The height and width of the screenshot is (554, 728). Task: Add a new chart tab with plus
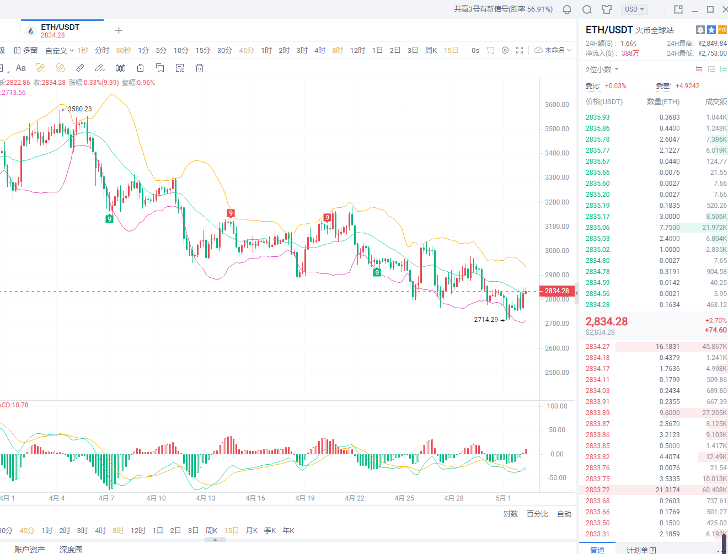(x=119, y=31)
